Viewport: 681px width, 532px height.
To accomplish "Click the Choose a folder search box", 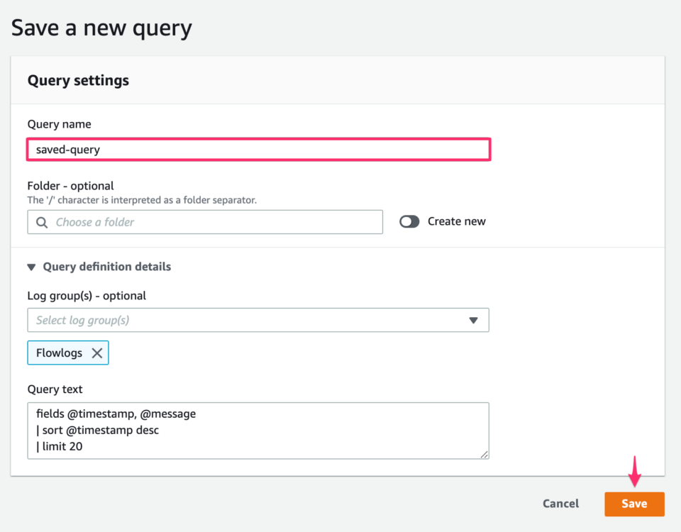I will point(213,222).
